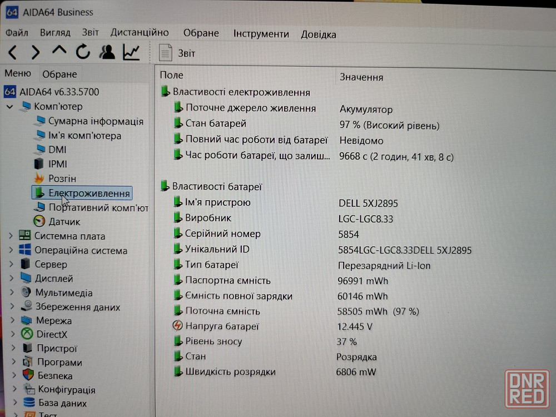Collapse the Комп'ютер tree node
Image resolution: width=556 pixels, height=417 pixels.
[x=10, y=106]
